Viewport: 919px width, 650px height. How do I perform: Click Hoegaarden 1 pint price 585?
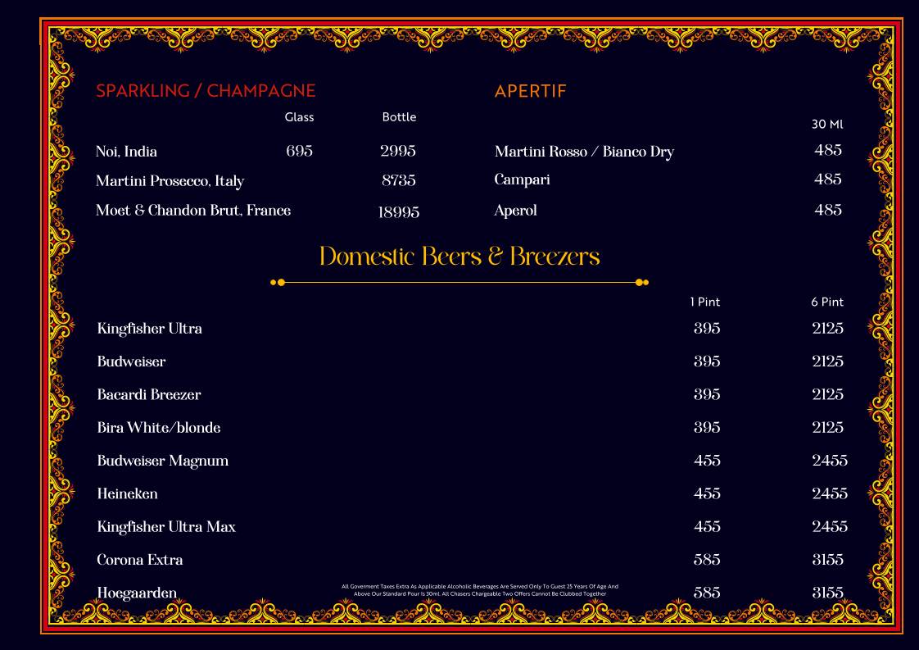click(707, 593)
